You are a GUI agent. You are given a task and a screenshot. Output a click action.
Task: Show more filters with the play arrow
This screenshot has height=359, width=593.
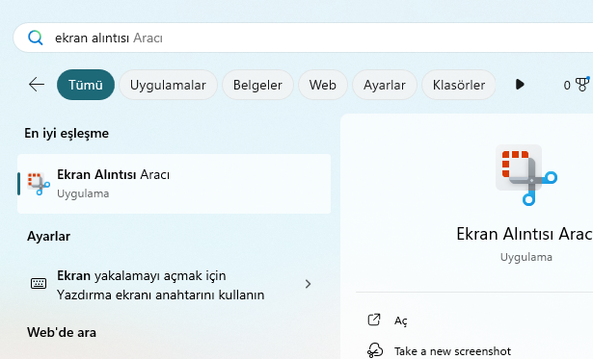[520, 84]
